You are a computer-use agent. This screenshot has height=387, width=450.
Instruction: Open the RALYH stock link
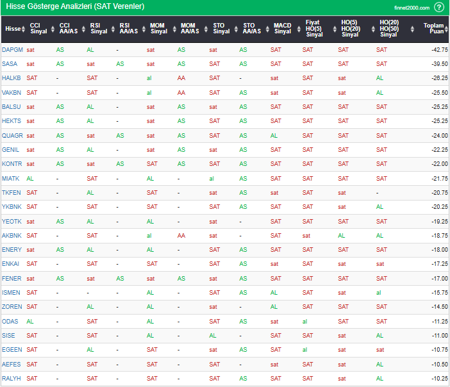pos(11,378)
